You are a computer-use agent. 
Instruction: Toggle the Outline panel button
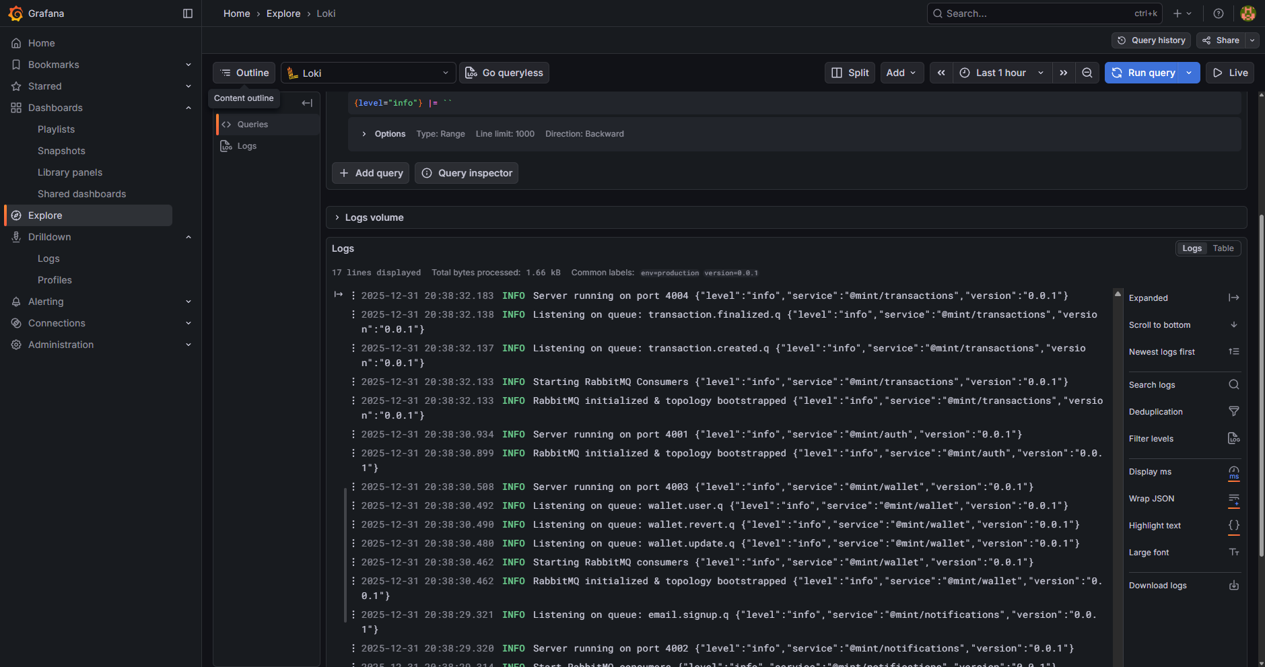click(x=244, y=73)
